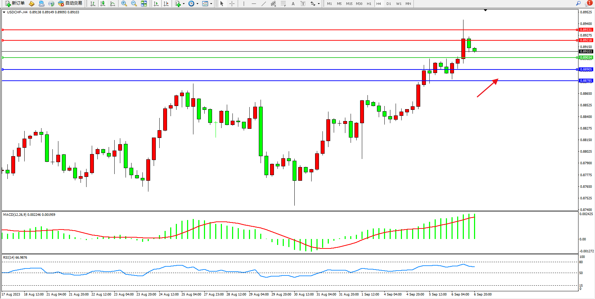The image size is (595, 299).
Task: Open the chart templates dropdown arrow
Action: [x=211, y=4]
